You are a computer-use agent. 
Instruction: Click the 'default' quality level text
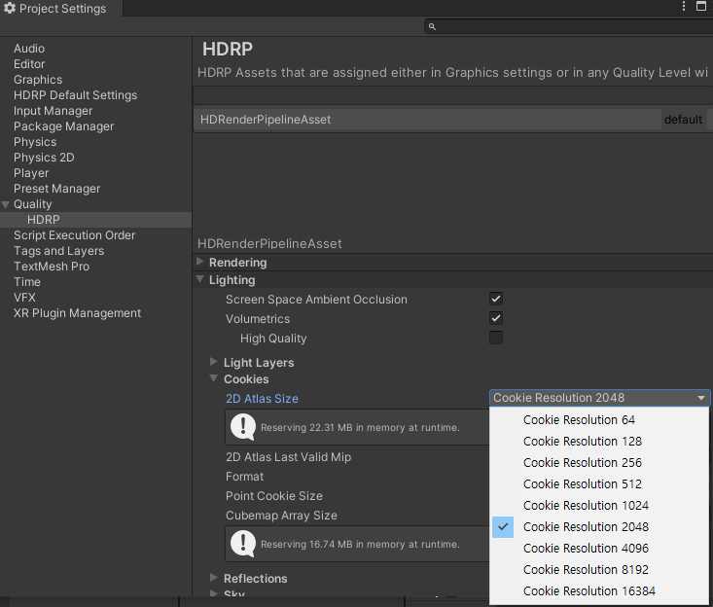click(683, 120)
